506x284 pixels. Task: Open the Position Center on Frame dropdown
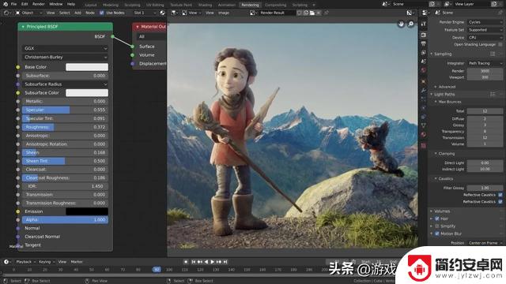tap(485, 243)
